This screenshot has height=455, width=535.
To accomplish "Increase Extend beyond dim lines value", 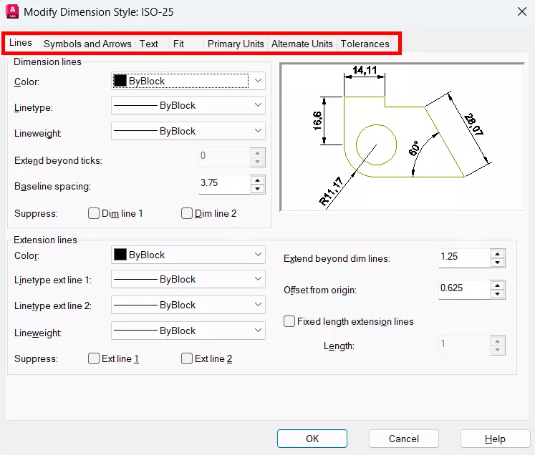I will click(497, 253).
